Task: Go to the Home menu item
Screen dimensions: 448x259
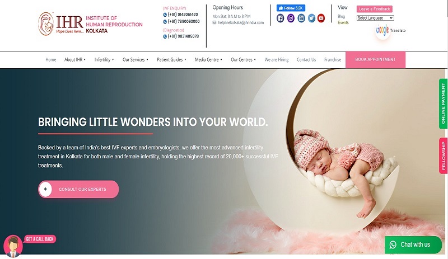Action: click(x=51, y=60)
